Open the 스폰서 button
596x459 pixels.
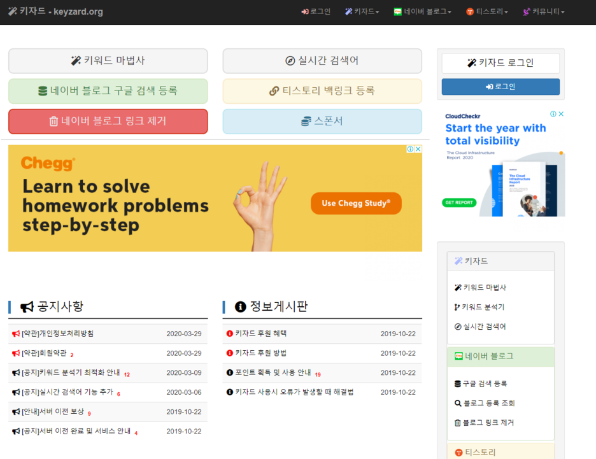point(322,122)
